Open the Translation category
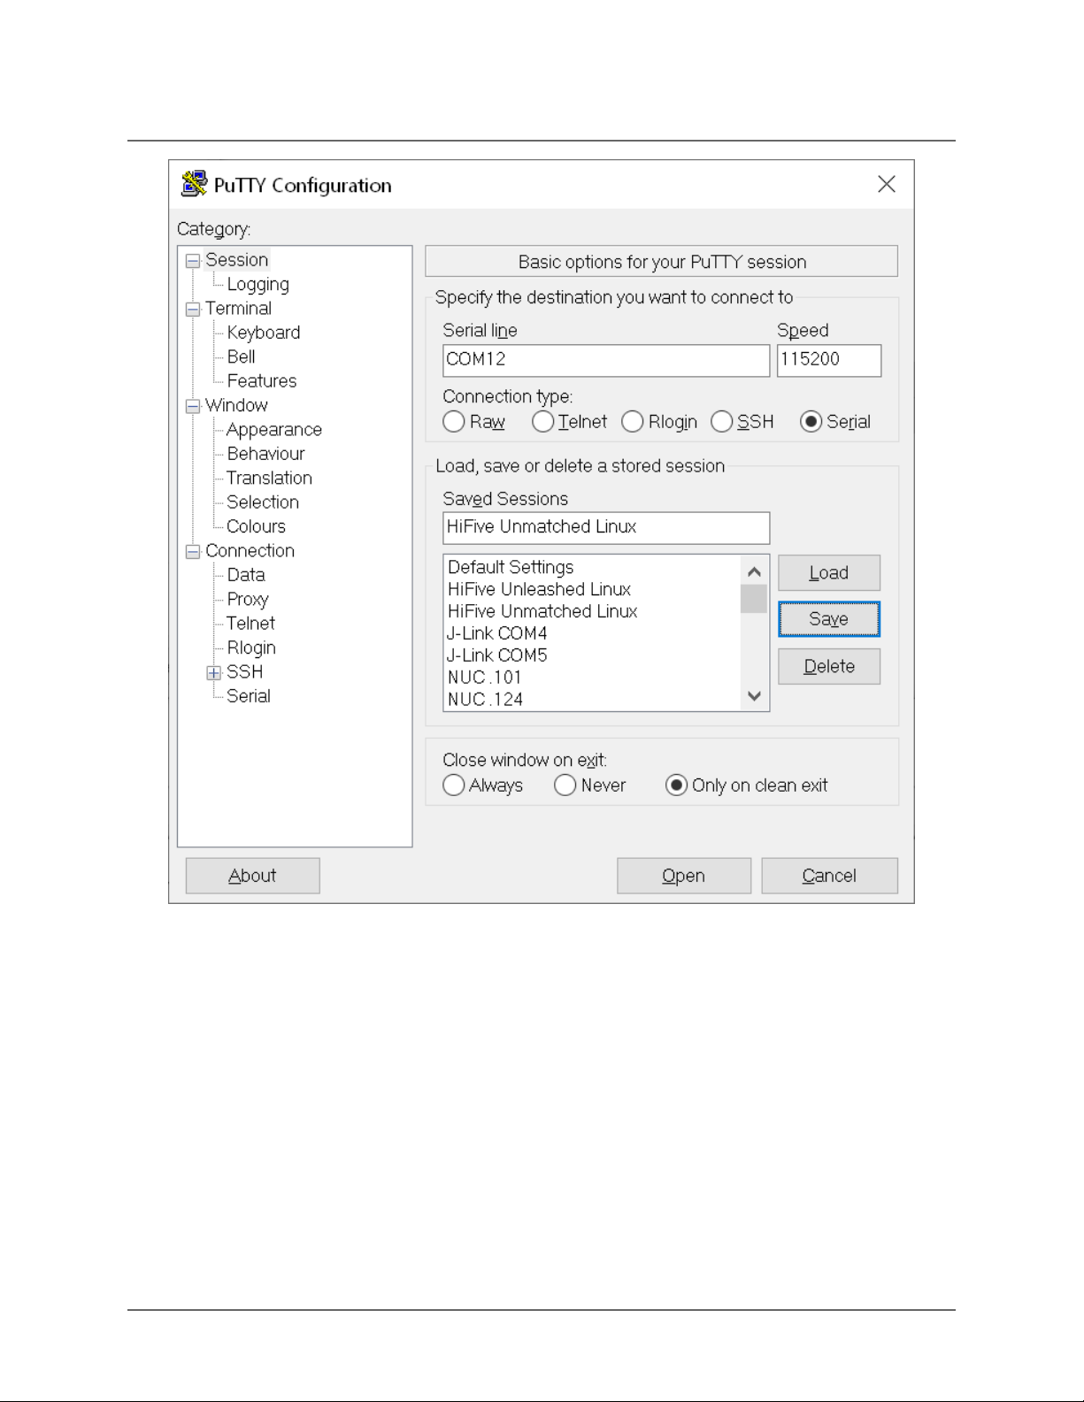 (x=269, y=478)
